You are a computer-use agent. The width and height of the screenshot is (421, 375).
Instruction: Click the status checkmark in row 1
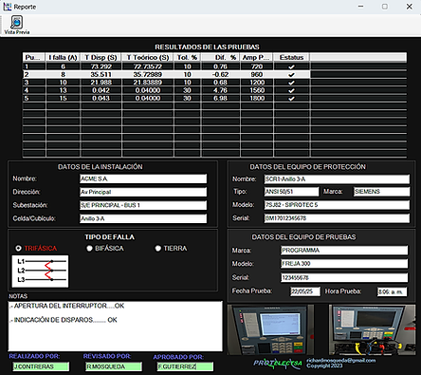pyautogui.click(x=291, y=66)
